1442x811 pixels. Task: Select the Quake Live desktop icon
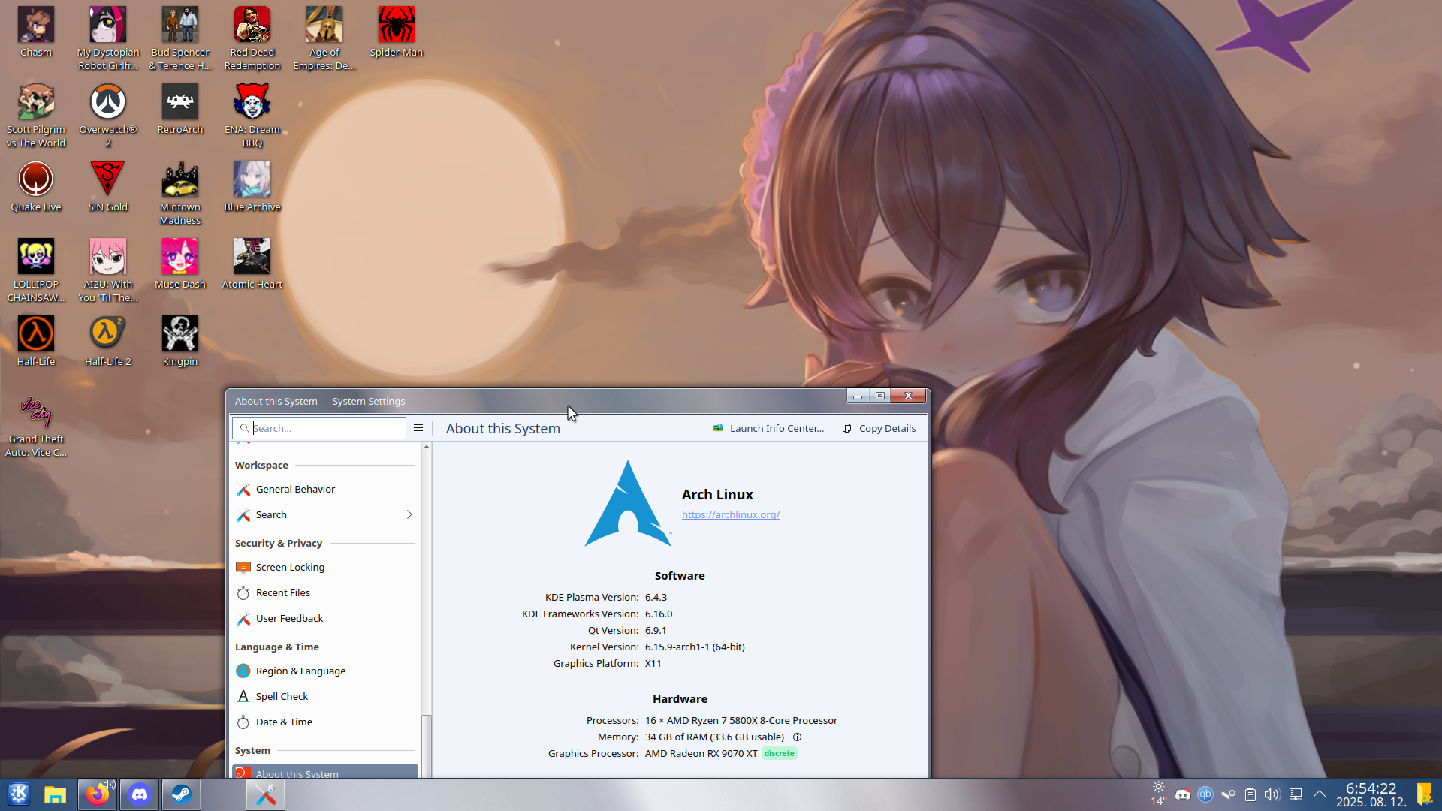click(x=36, y=186)
